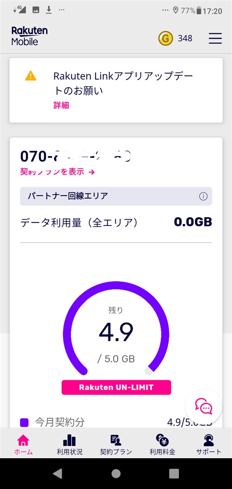This screenshot has width=232, height=489.
Task: Open the サポート tab
Action: point(209,445)
